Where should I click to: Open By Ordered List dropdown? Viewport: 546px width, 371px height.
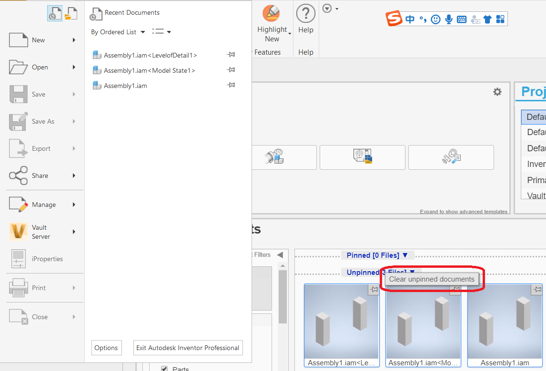pyautogui.click(x=118, y=32)
